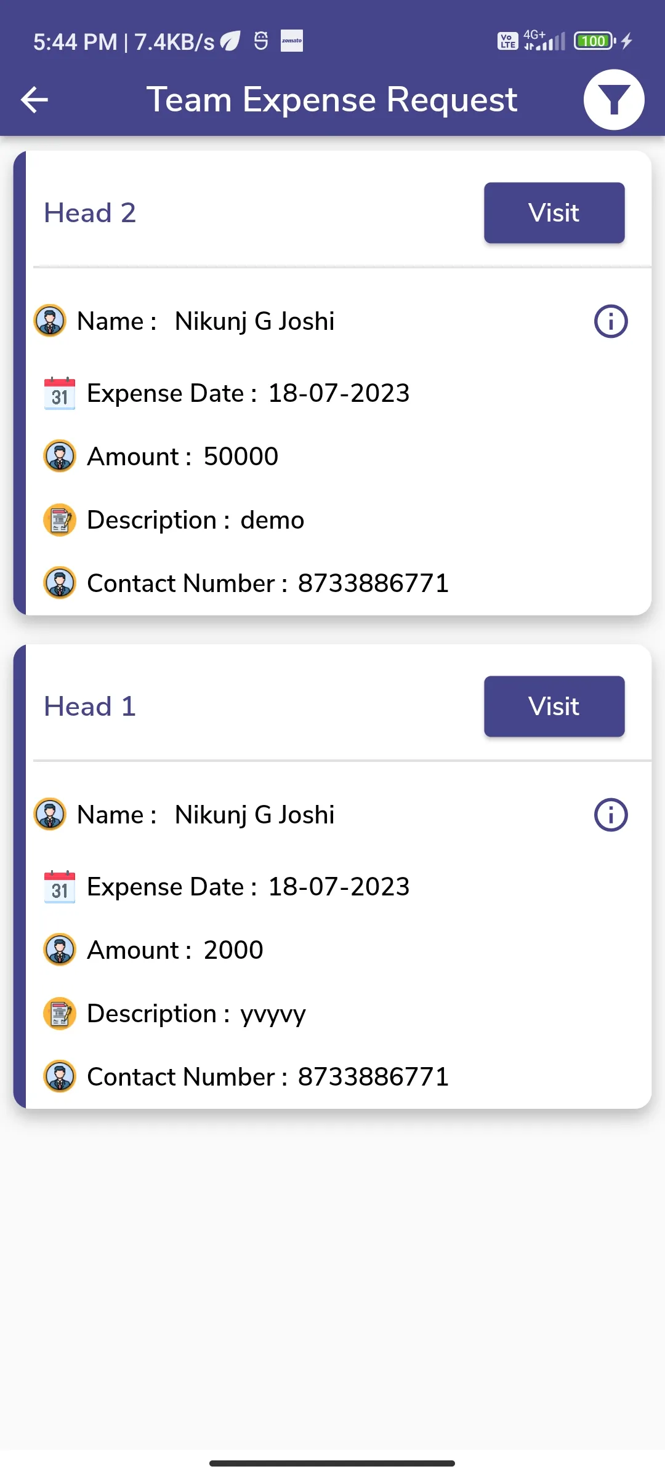Tap contact icon in Head 2 card
The image size is (665, 1477).
pyautogui.click(x=60, y=583)
